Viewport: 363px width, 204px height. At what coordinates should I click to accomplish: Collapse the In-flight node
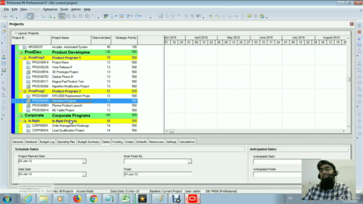pyautogui.click(x=20, y=121)
